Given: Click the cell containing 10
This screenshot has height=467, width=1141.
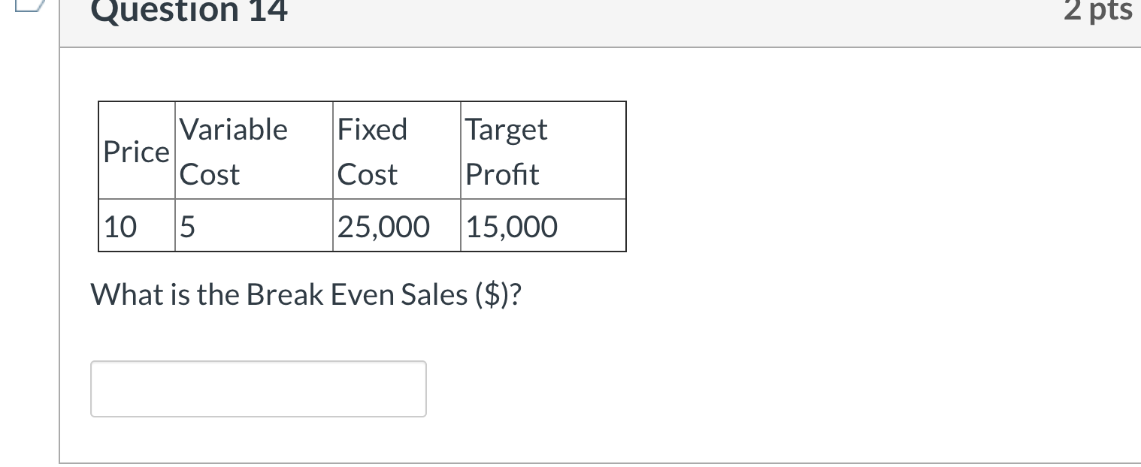Looking at the screenshot, I should [x=120, y=225].
